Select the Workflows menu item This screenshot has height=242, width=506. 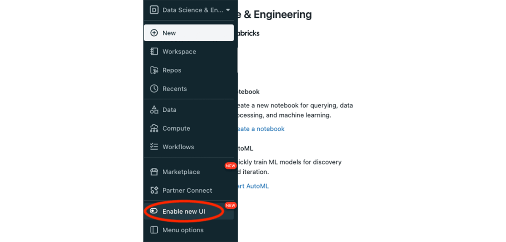tap(178, 147)
